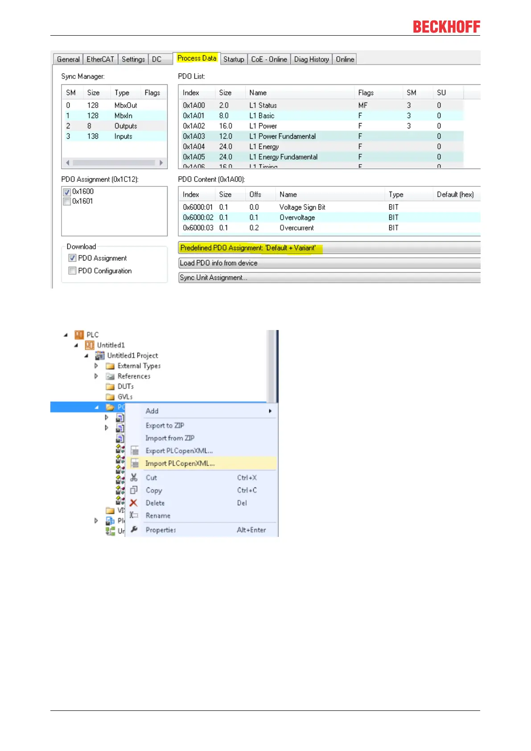Select L1 Status in PDO List
This screenshot has width=531, height=751.
coord(321,105)
